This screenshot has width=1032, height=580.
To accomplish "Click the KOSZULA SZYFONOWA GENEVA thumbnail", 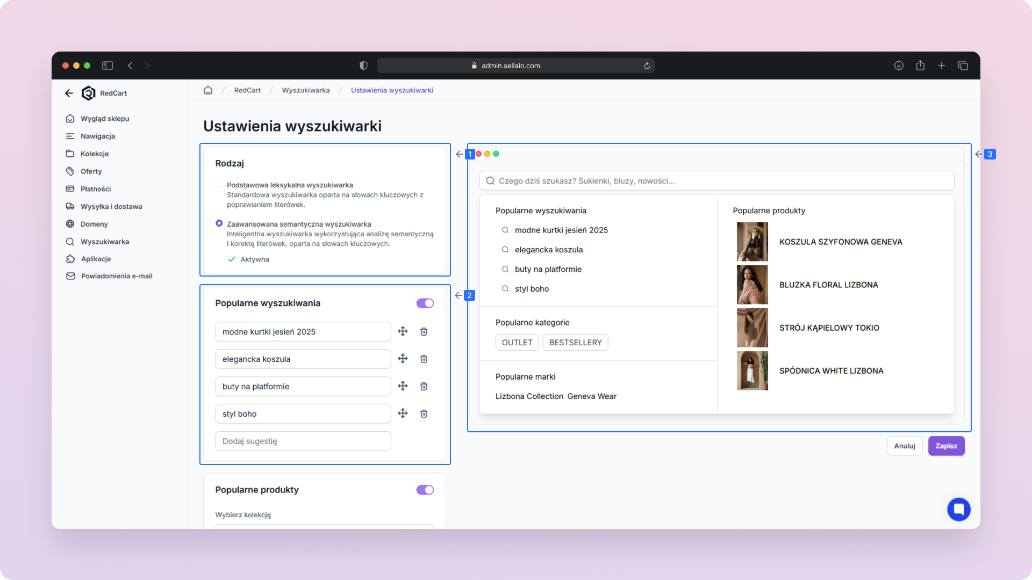I will [752, 242].
